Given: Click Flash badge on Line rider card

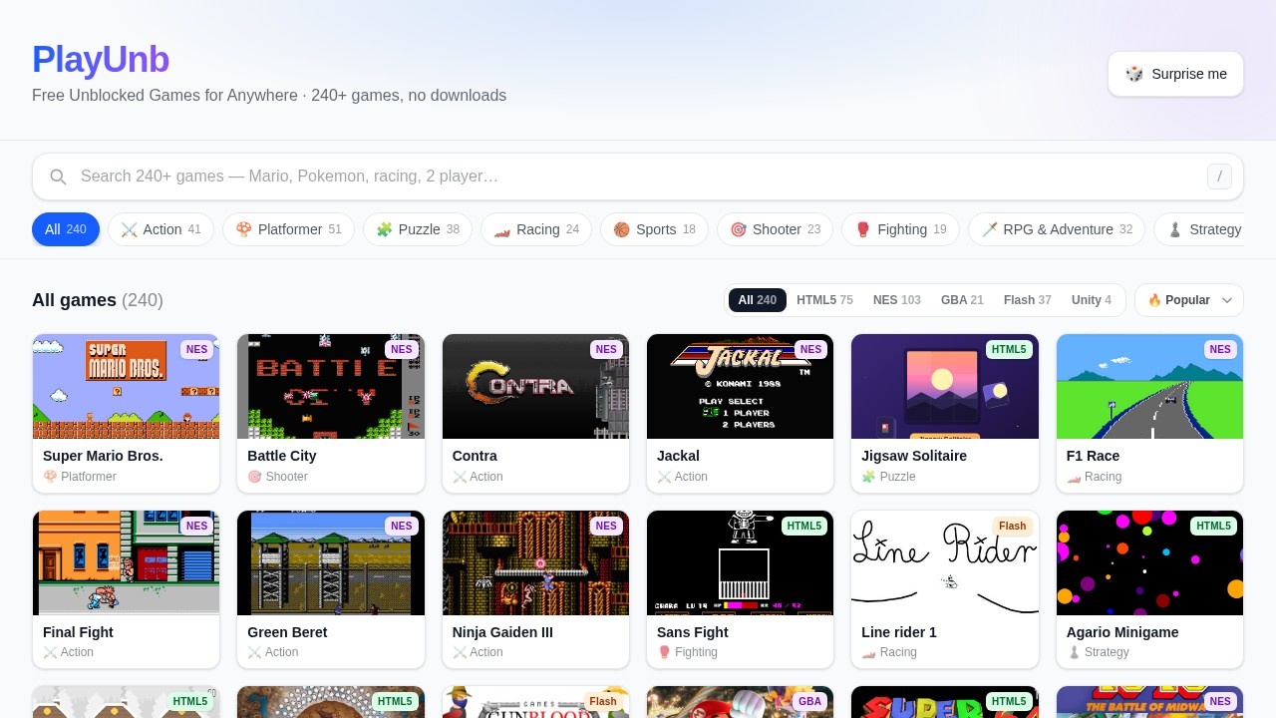Looking at the screenshot, I should [1012, 526].
